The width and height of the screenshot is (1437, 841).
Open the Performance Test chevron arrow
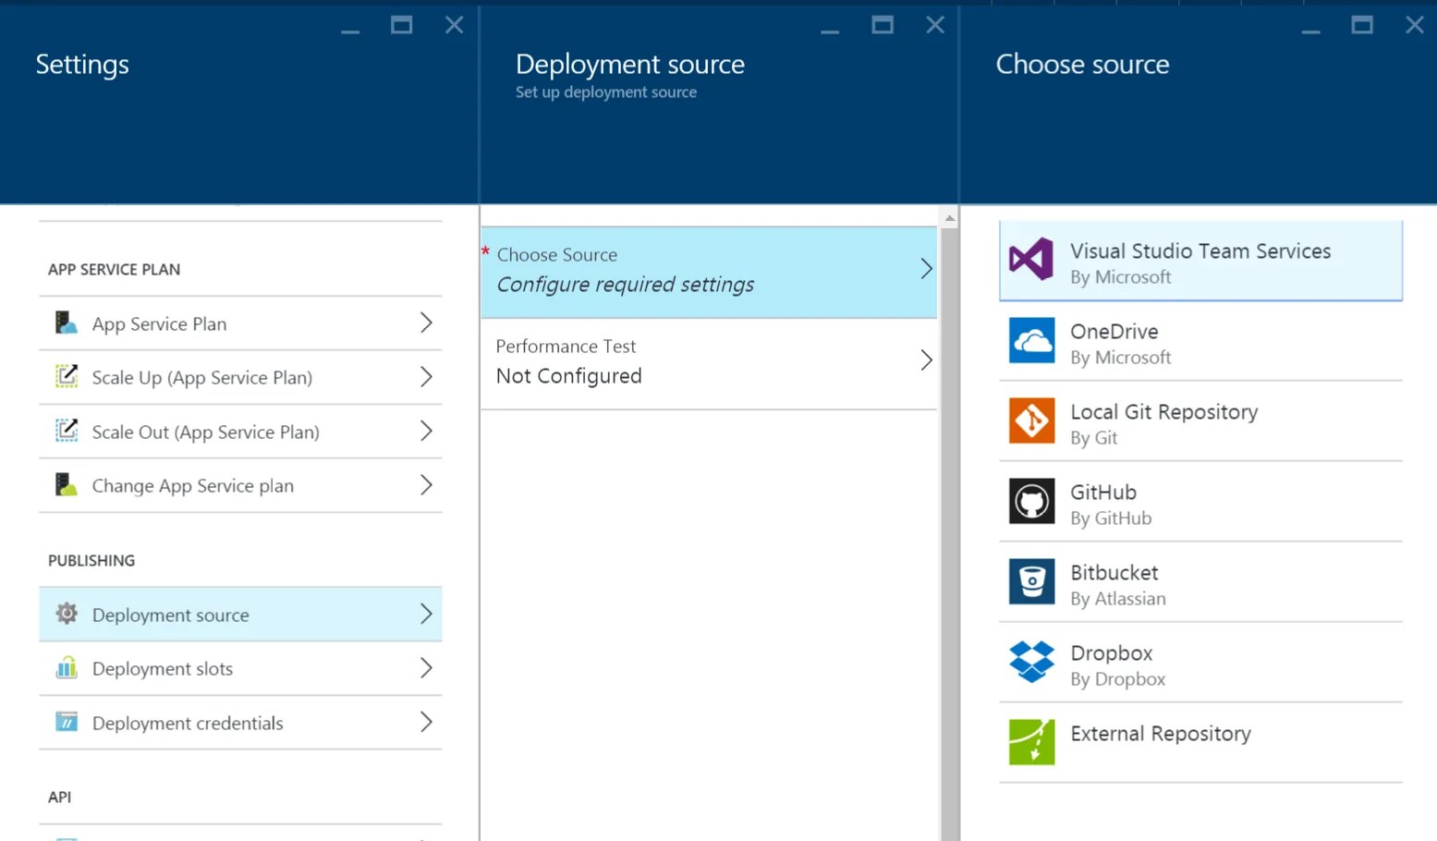[x=926, y=360]
